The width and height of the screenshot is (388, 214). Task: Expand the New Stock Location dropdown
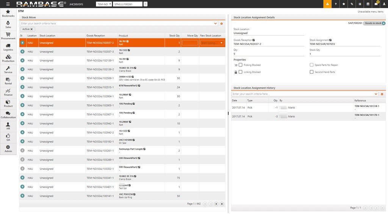(222, 43)
